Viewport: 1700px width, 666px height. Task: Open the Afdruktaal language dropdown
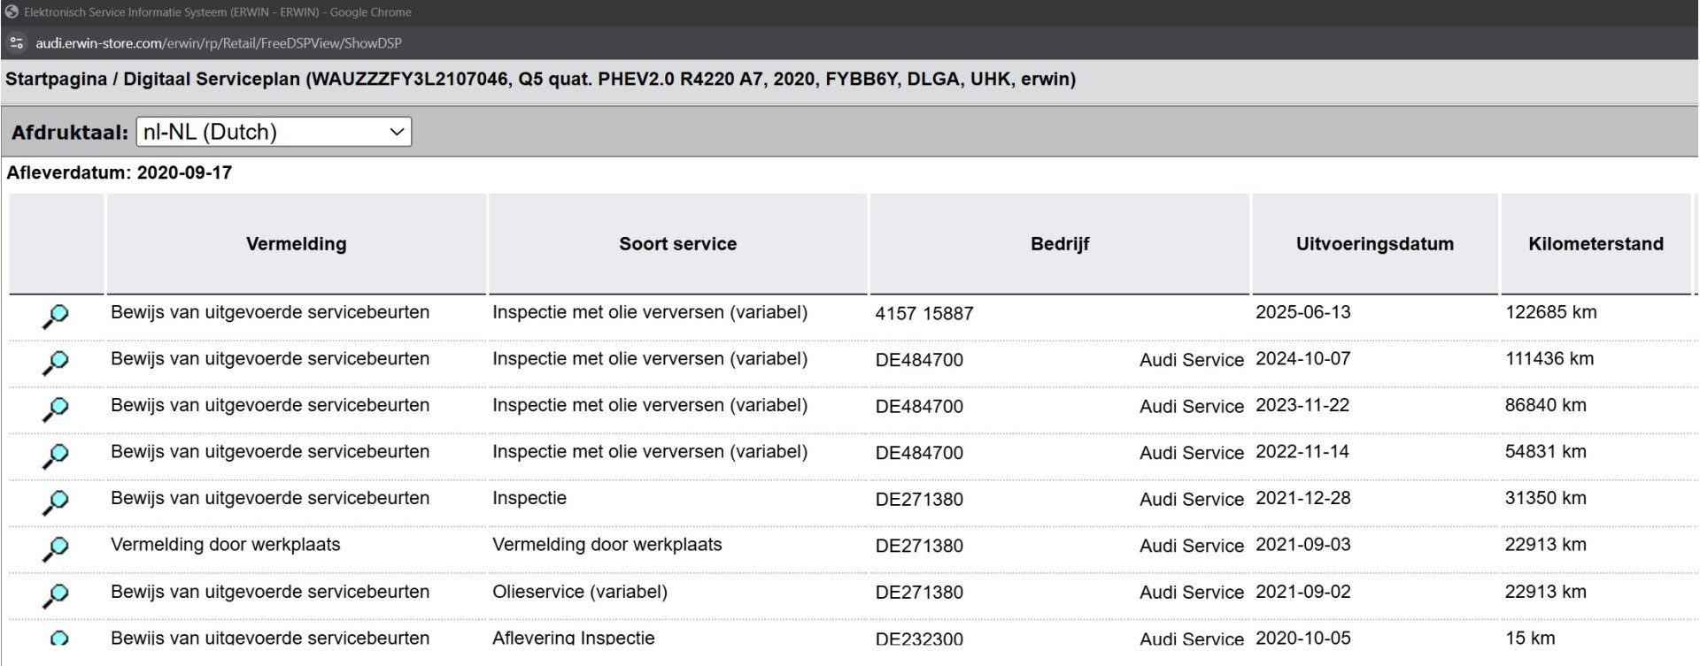[x=274, y=132]
